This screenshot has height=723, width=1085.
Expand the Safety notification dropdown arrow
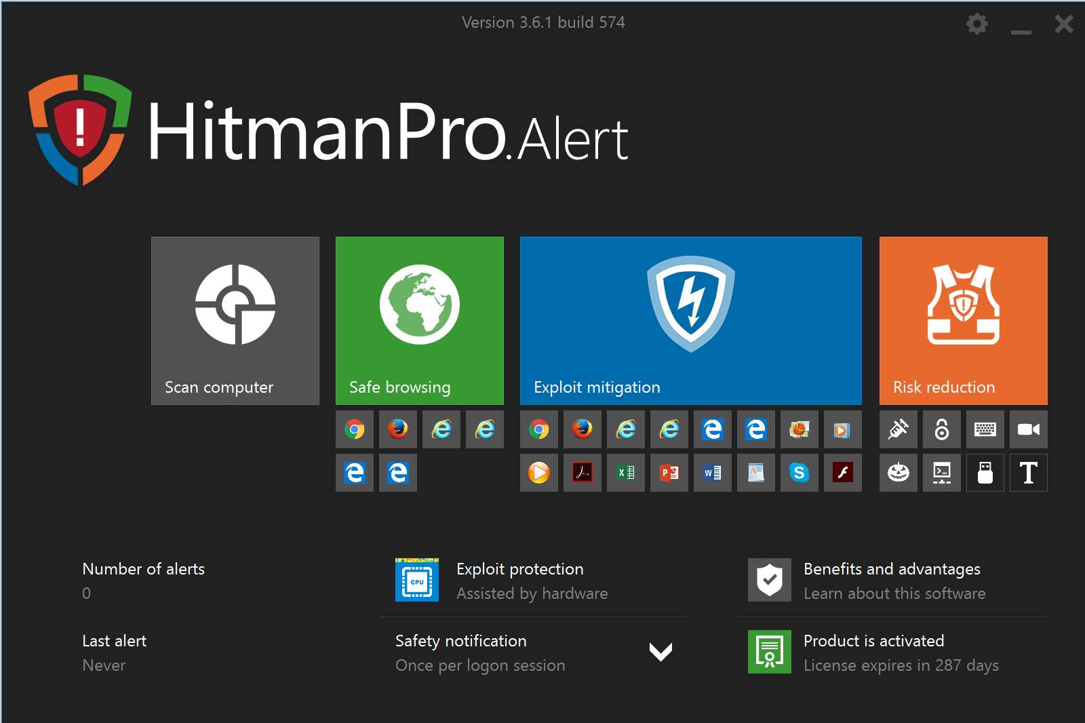point(660,652)
